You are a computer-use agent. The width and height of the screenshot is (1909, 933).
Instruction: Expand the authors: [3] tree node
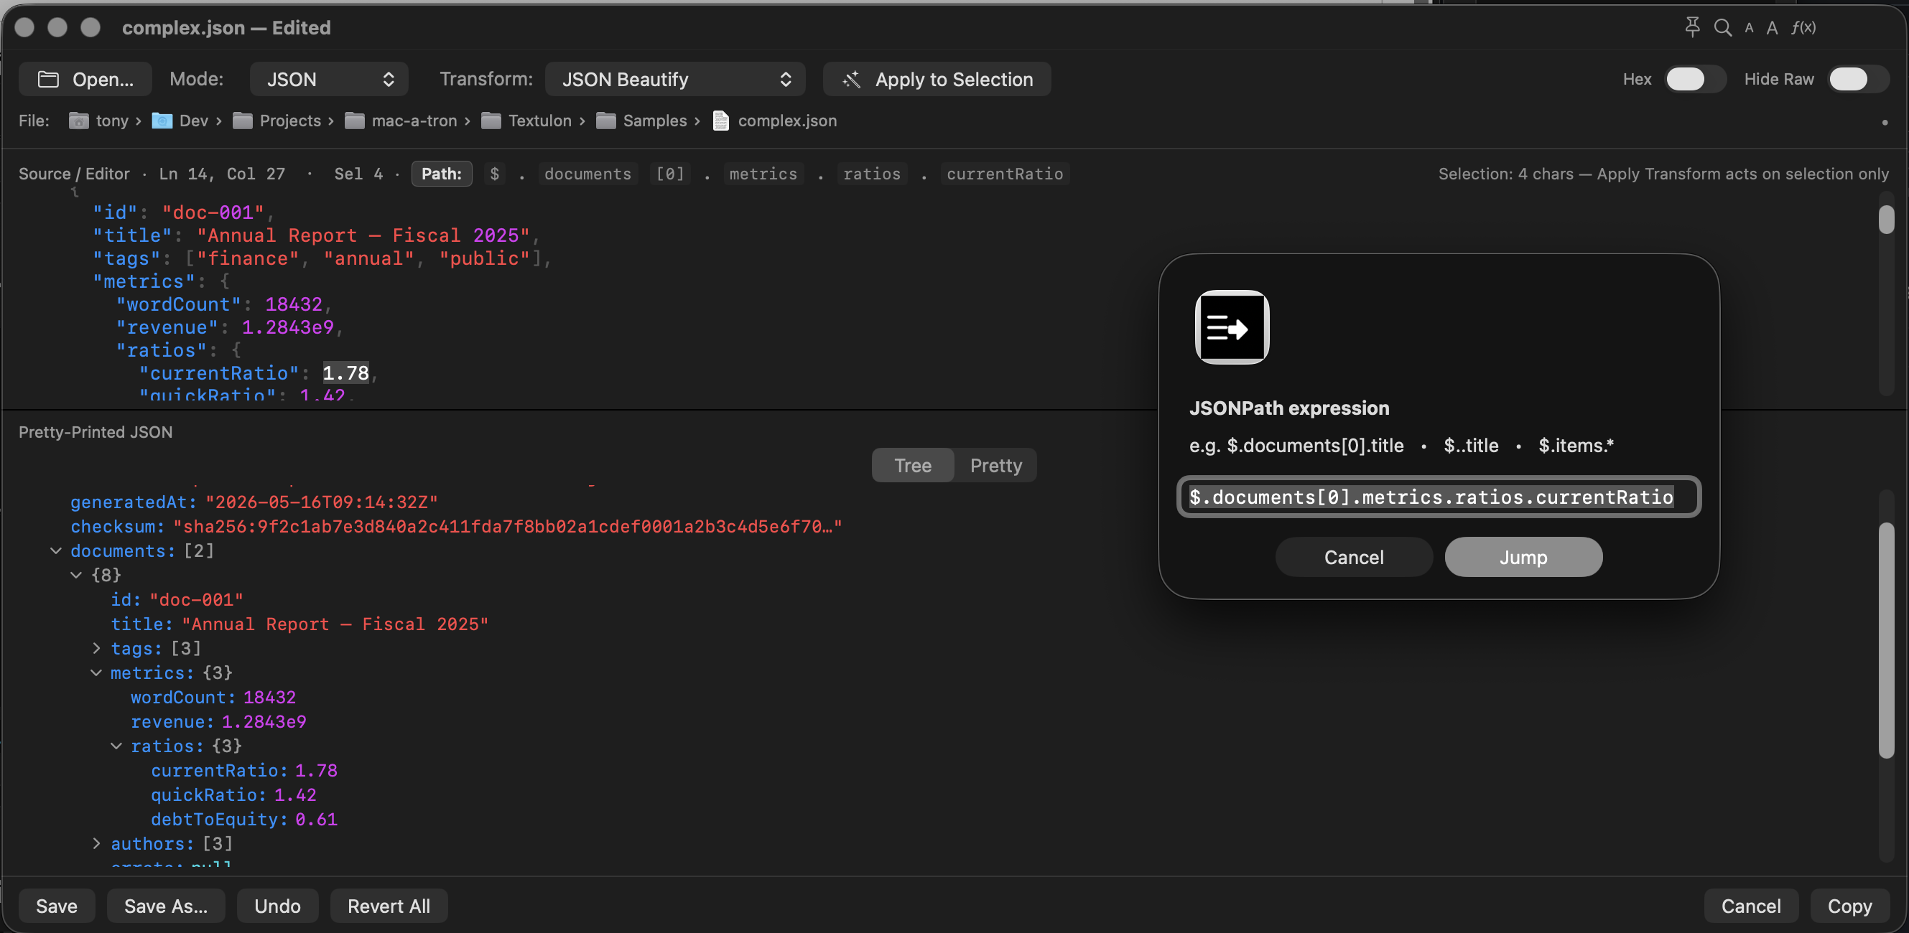click(96, 843)
